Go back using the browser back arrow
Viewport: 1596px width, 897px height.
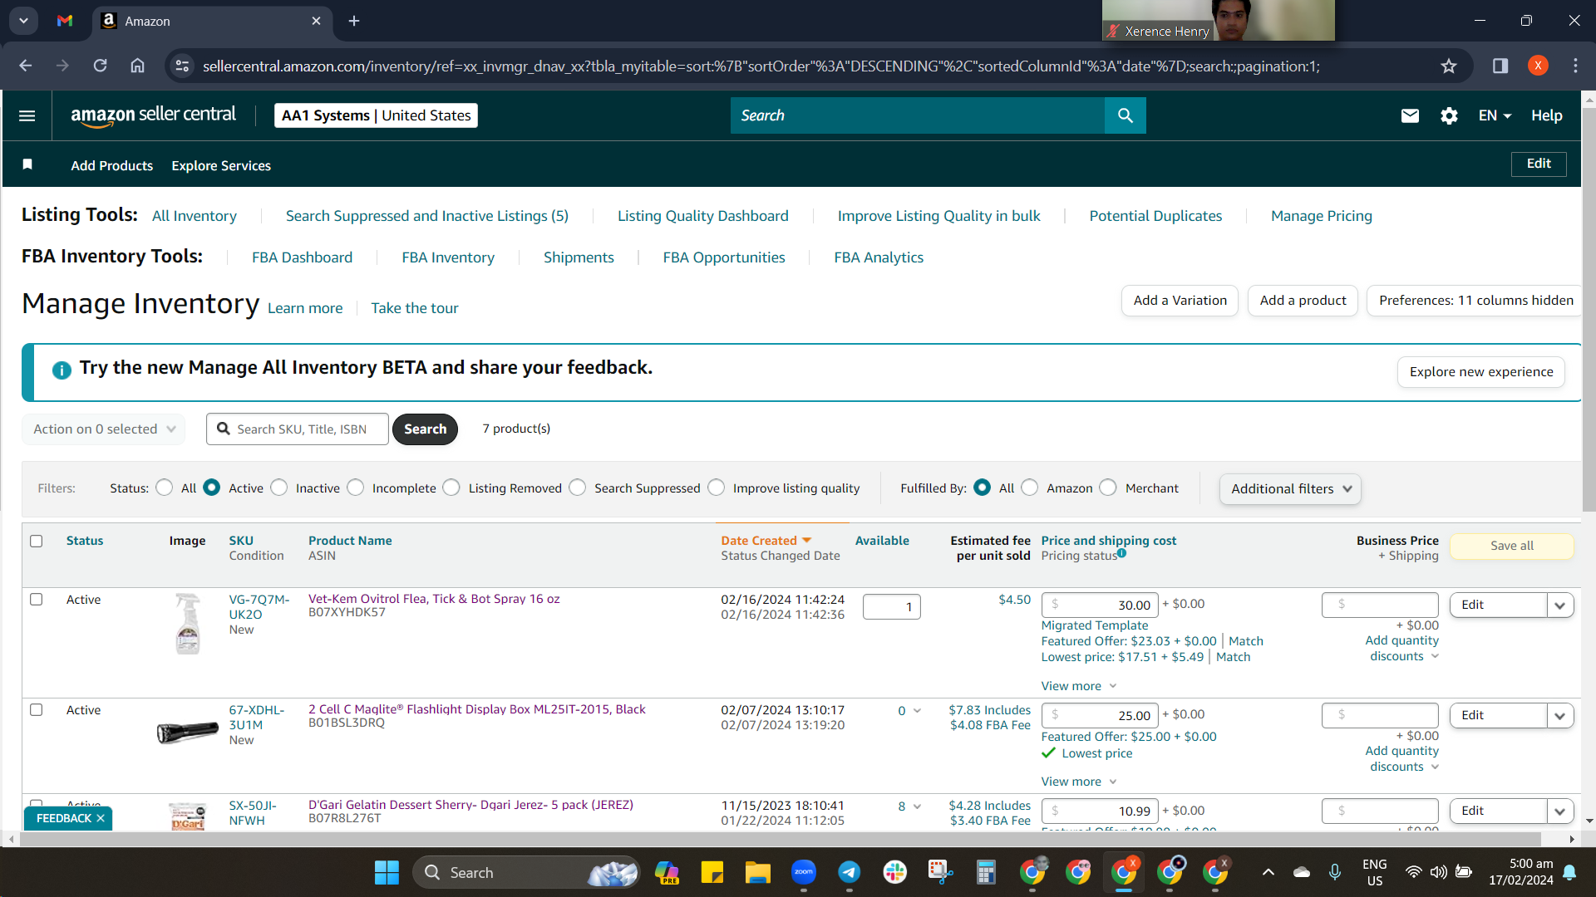pyautogui.click(x=25, y=66)
